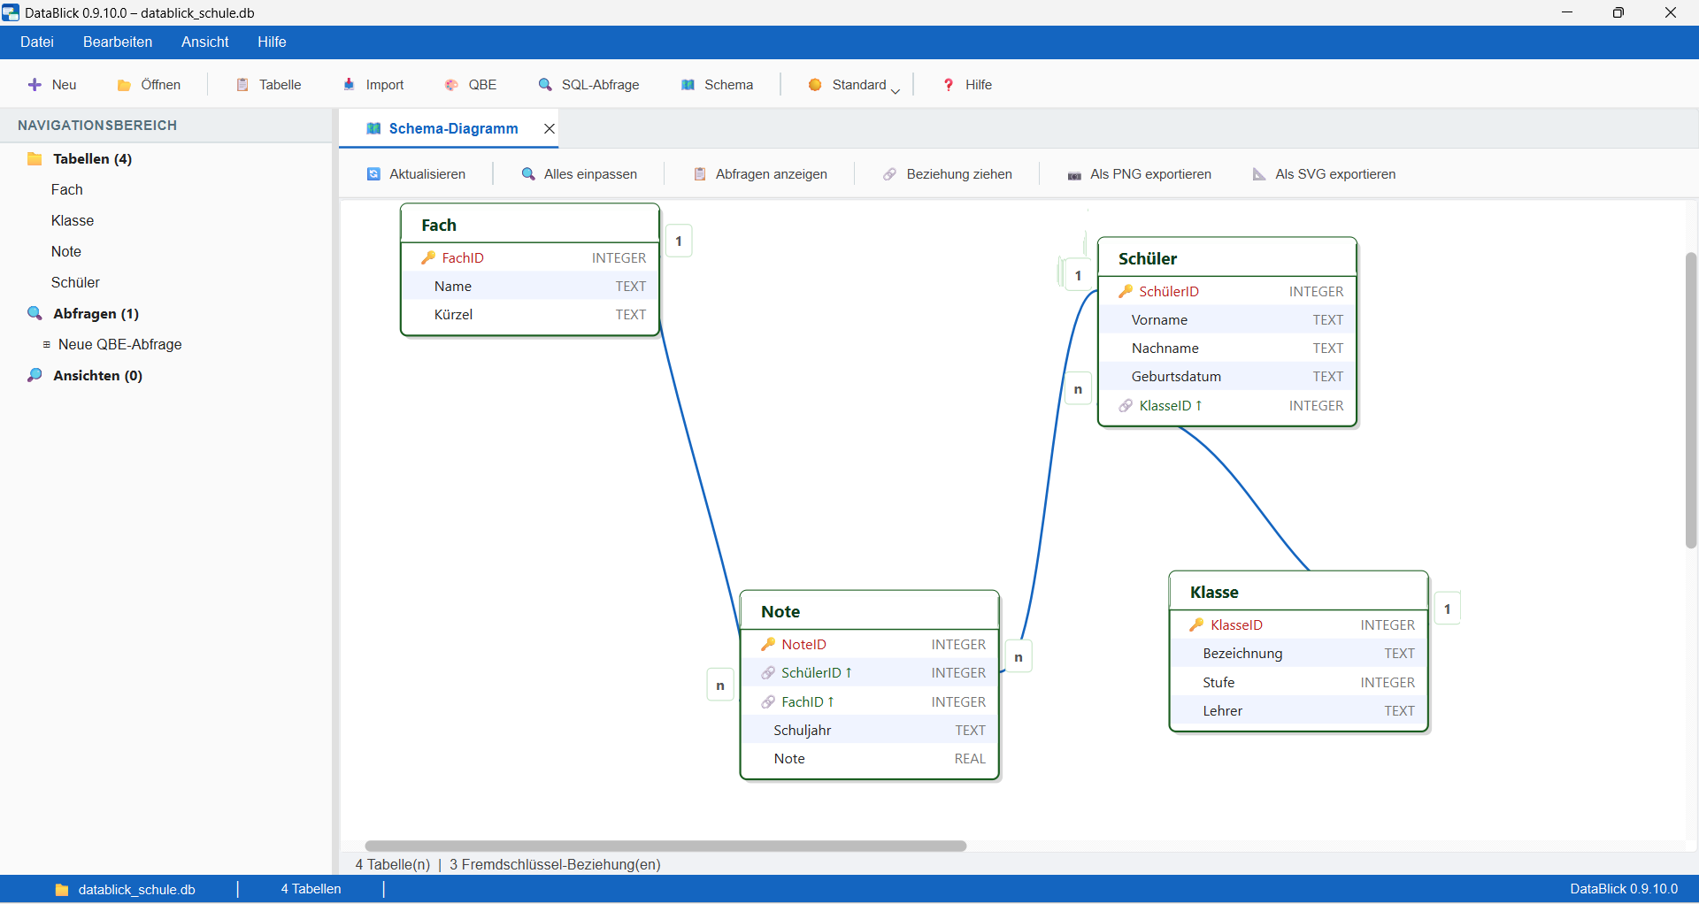This screenshot has width=1699, height=904.
Task: Click the vertical diagram scrollbar
Action: pyautogui.click(x=1691, y=400)
